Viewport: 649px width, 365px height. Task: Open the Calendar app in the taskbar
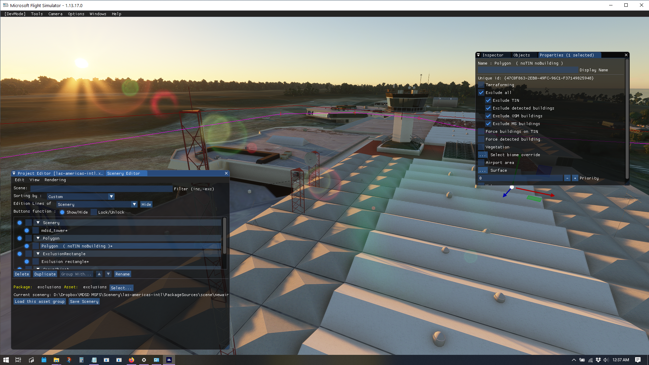pos(44,360)
